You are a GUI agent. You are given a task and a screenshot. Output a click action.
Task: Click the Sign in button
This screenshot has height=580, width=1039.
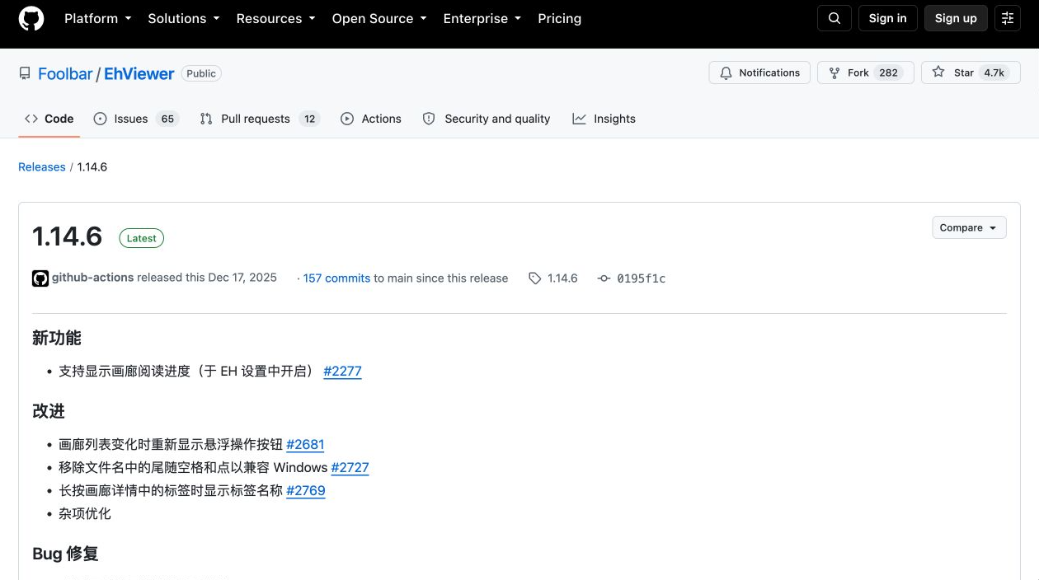coord(887,18)
